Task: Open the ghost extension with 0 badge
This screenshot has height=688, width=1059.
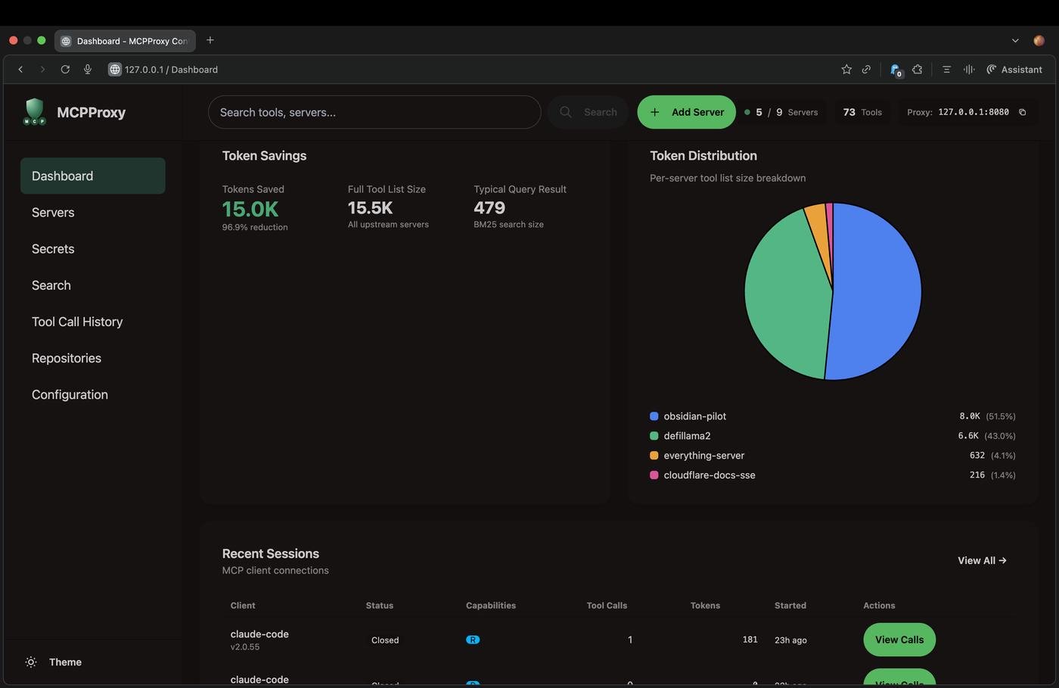Action: (896, 70)
